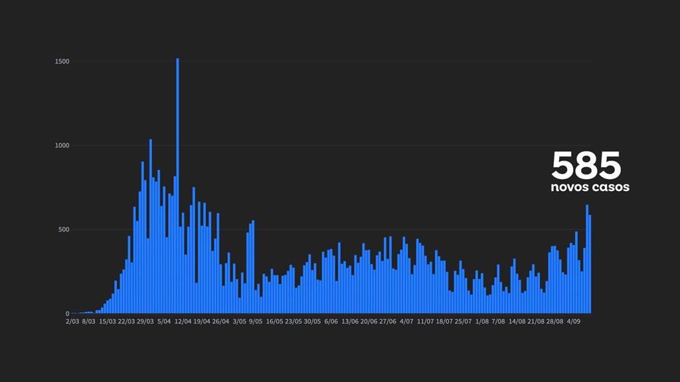
Task: Click the 'novos casos' caption text
Action: click(x=590, y=188)
